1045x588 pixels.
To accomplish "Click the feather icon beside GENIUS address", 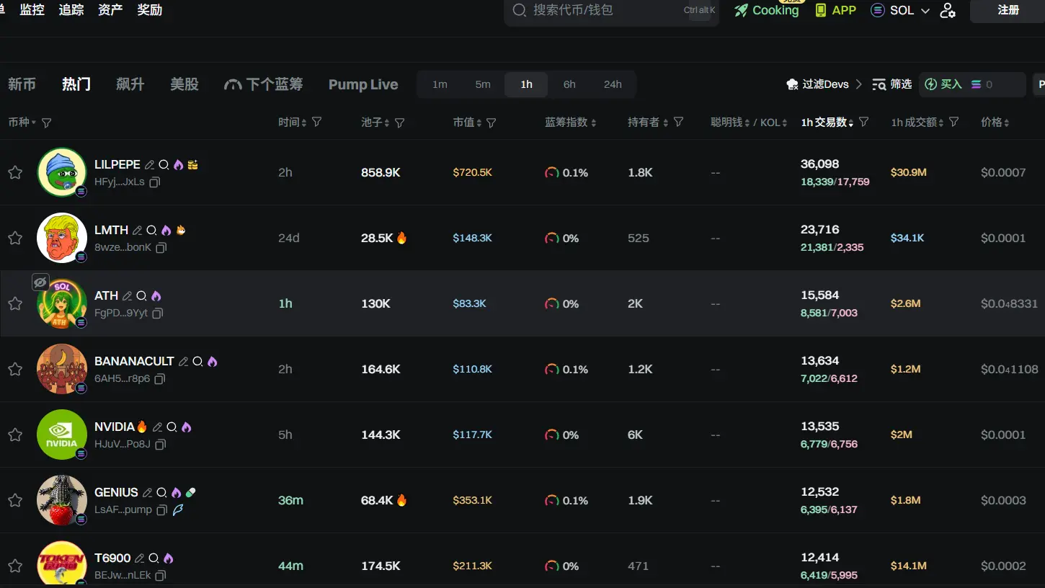I will pyautogui.click(x=178, y=510).
